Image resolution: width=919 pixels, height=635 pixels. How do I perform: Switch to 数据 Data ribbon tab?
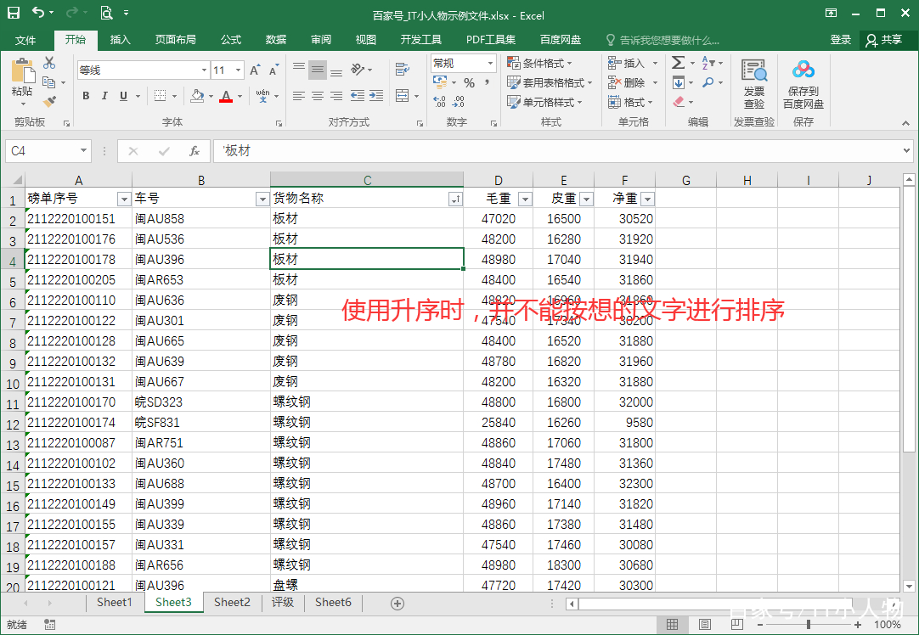tap(275, 40)
